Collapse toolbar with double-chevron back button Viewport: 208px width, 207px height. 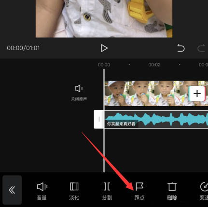pos(12,190)
